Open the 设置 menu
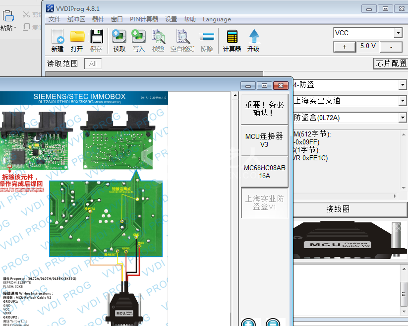Image resolution: width=408 pixels, height=326 pixels. tap(171, 19)
